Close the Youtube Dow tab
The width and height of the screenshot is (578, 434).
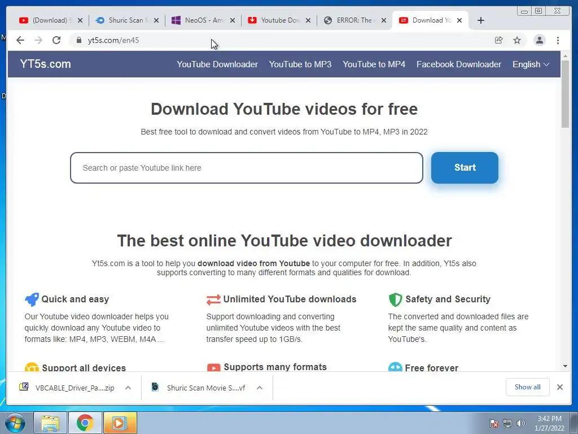308,20
